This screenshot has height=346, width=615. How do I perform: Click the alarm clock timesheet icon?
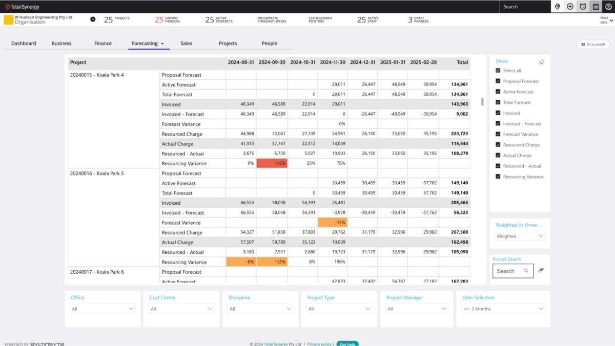pyautogui.click(x=582, y=7)
